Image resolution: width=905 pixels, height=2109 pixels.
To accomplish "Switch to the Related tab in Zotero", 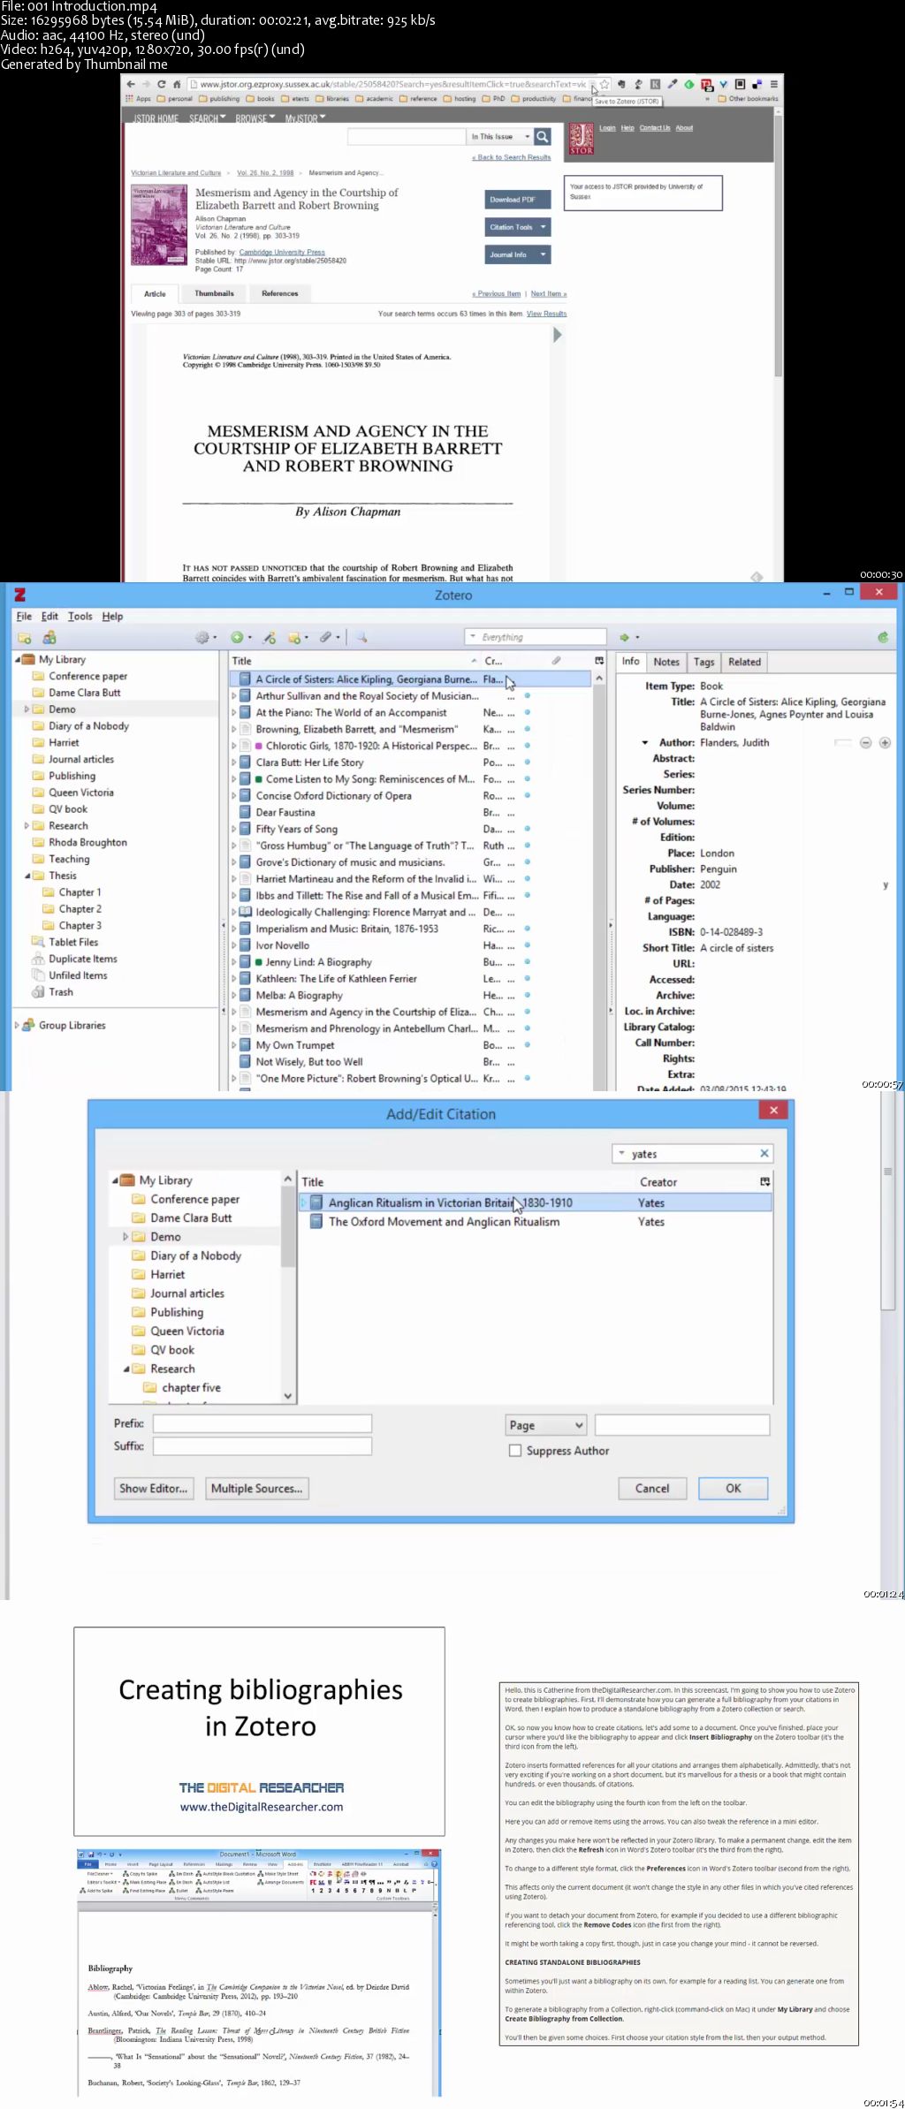I will pyautogui.click(x=744, y=662).
